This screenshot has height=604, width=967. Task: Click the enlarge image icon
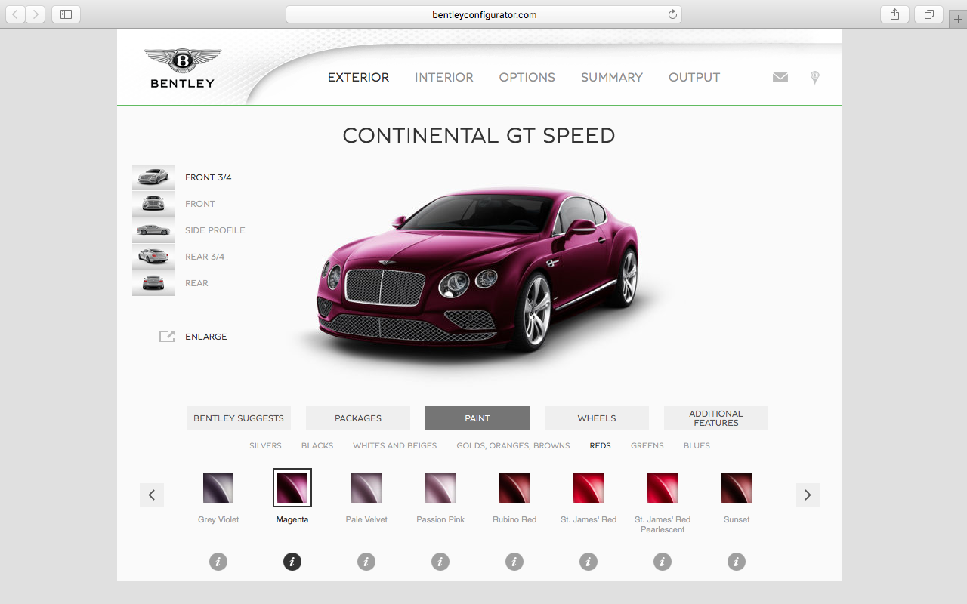tap(167, 337)
